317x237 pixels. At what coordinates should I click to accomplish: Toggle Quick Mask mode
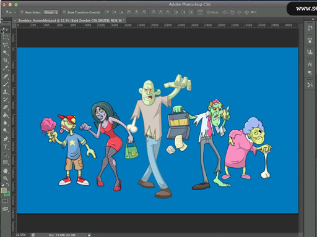(5, 201)
